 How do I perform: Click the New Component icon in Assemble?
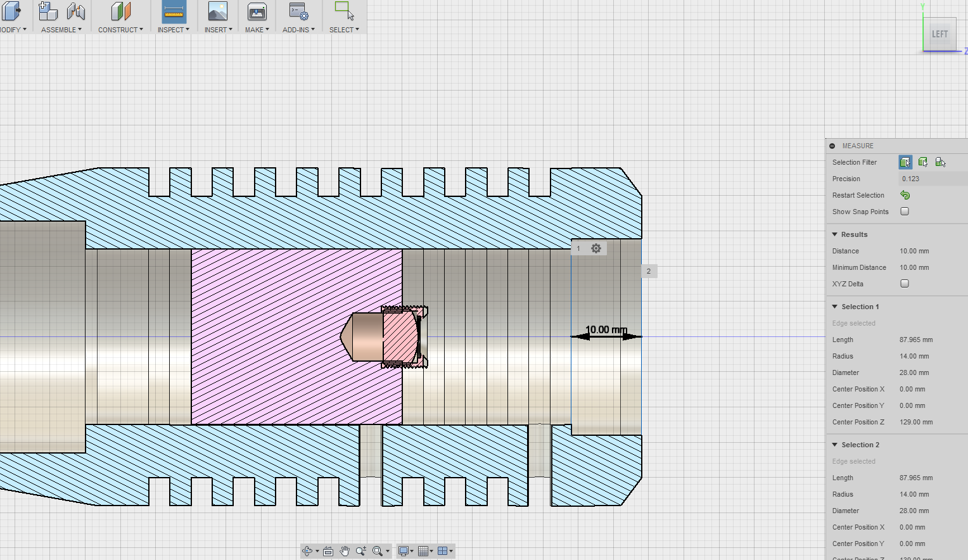coord(48,11)
